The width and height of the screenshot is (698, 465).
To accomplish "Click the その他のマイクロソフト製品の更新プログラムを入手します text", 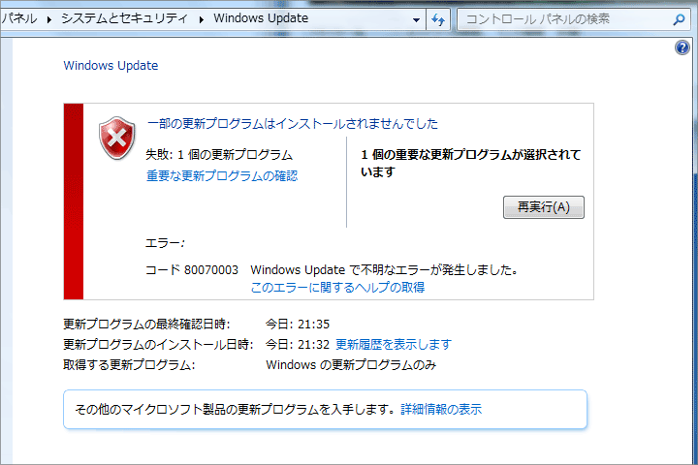I will [x=235, y=410].
